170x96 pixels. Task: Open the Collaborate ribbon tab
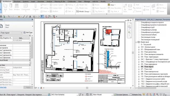pos(71,1)
